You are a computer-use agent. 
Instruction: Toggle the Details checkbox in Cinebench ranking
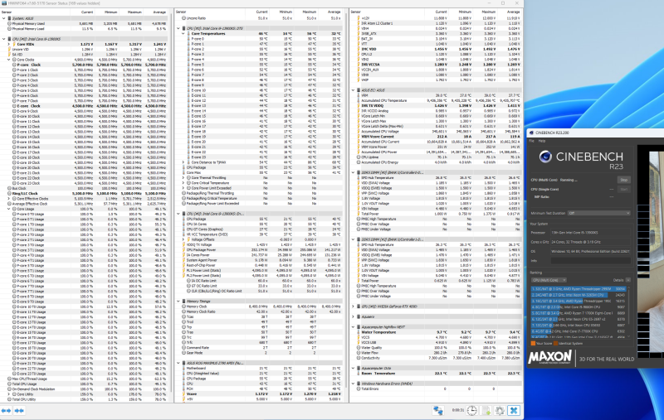(628, 280)
